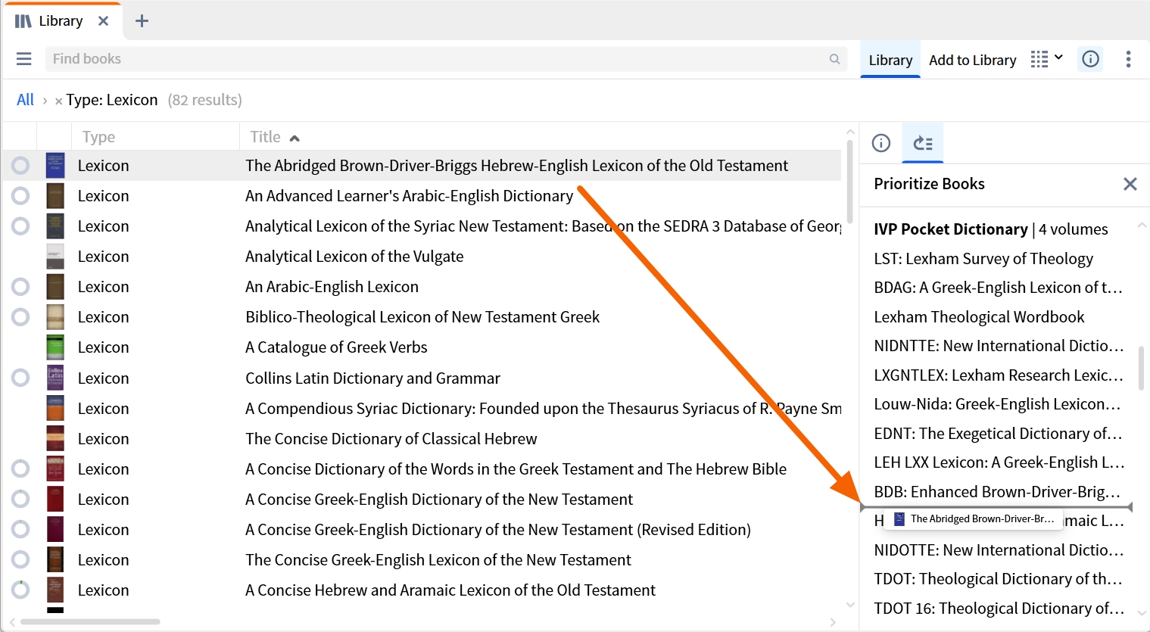The height and width of the screenshot is (632, 1150).
Task: Open the hamburger menu beside Find books
Action: [x=23, y=59]
